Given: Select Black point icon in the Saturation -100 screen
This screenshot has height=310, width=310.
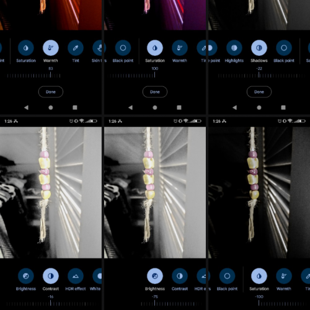Looking at the screenshot, I should pos(227,276).
